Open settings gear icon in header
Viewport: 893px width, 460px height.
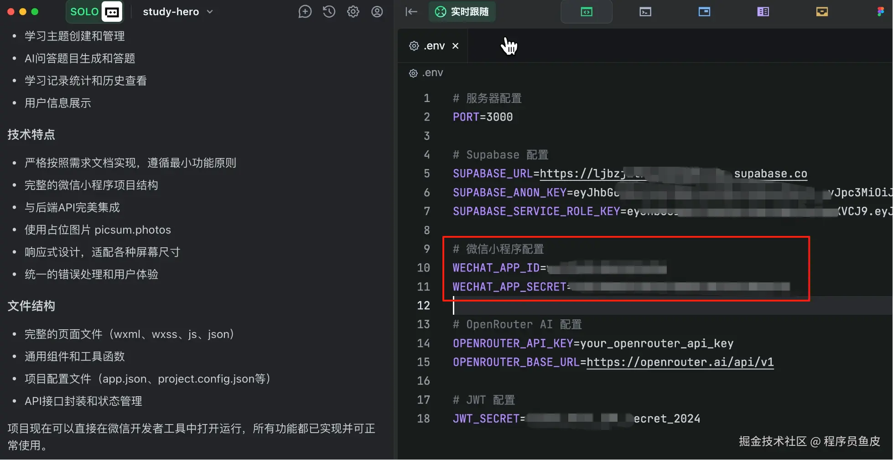tap(353, 12)
